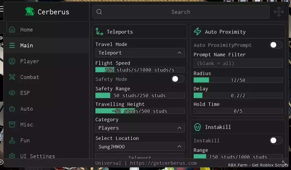Open the Select Location SungJHWOO dropdown
Image resolution: width=291 pixels, height=170 pixels.
point(140,146)
